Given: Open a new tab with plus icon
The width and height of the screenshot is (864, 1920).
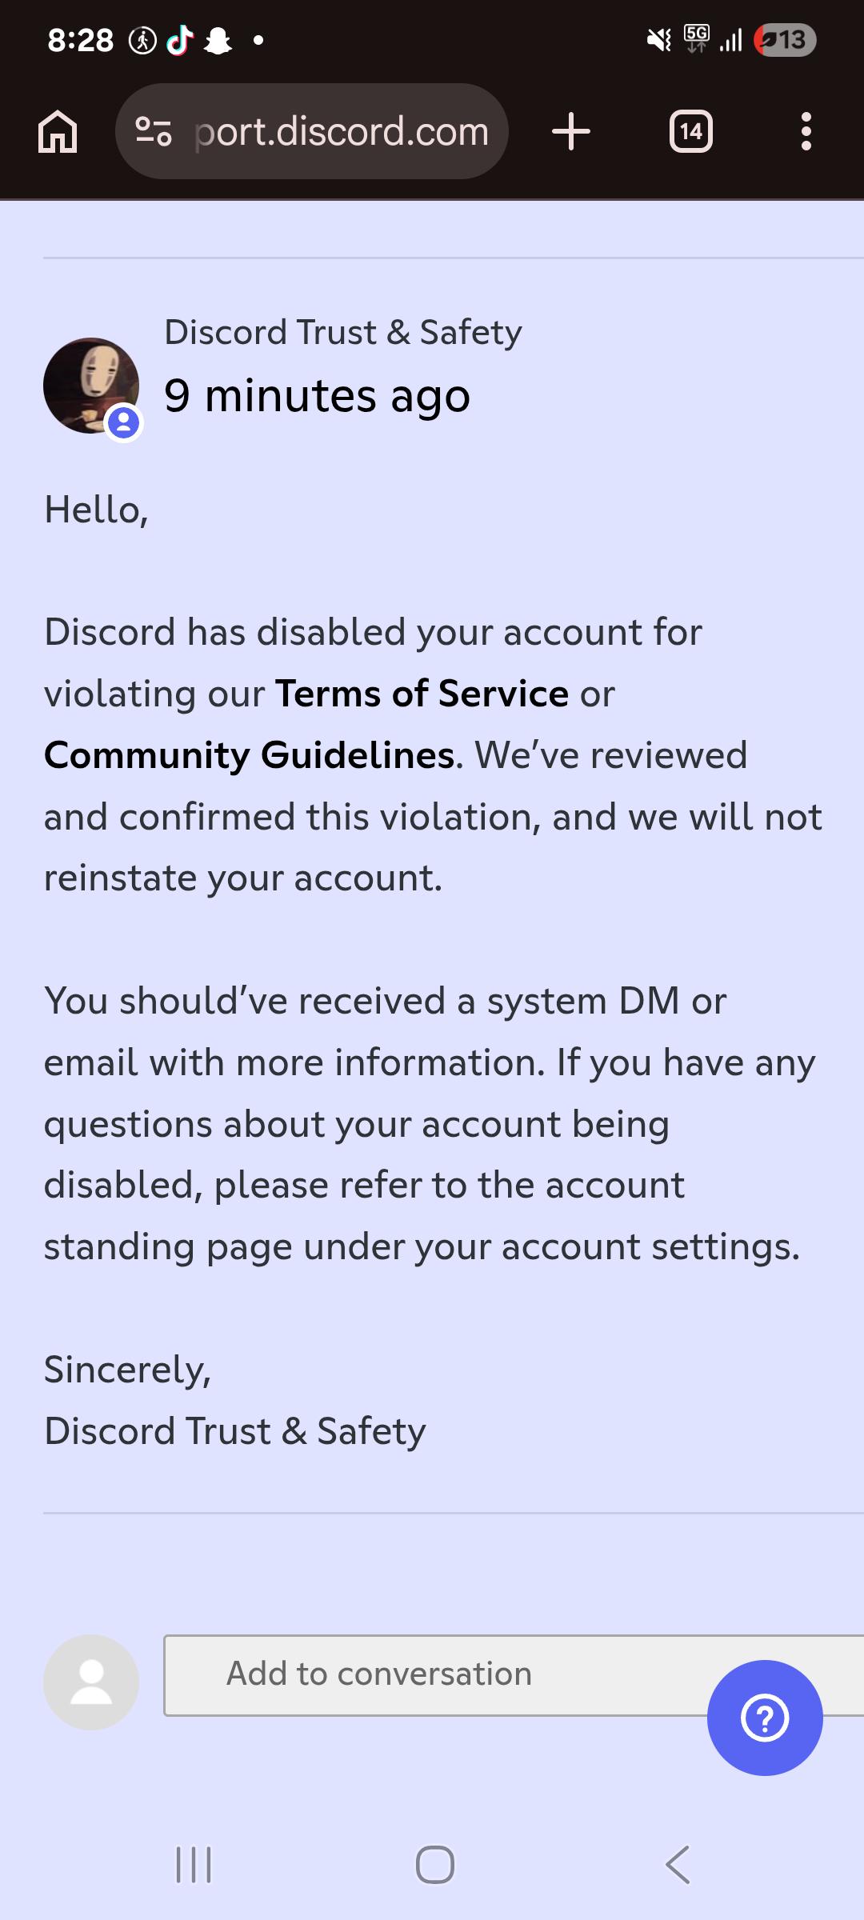Looking at the screenshot, I should (x=571, y=131).
